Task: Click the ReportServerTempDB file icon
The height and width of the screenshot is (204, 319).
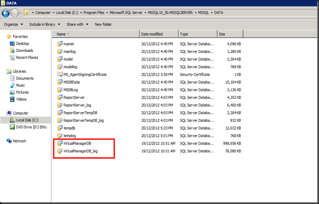Action: pyautogui.click(x=60, y=112)
